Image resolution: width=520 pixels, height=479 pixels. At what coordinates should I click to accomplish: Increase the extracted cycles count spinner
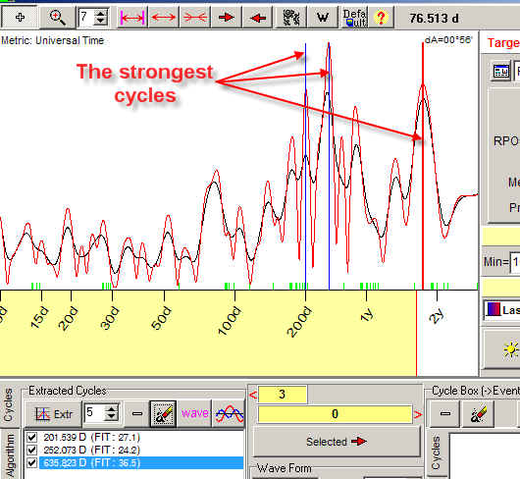pyautogui.click(x=111, y=409)
